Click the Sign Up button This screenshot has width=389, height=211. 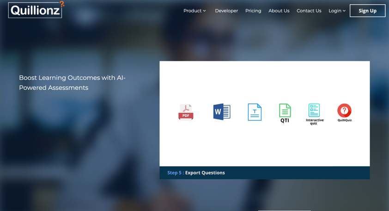(x=367, y=11)
